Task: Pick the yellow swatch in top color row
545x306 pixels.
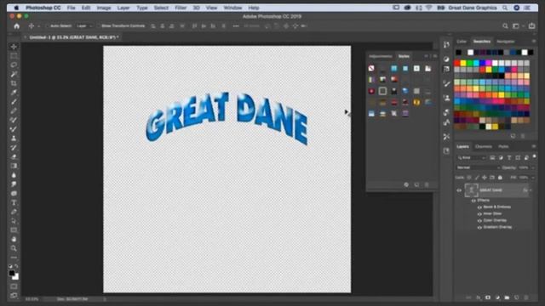Action: click(463, 63)
